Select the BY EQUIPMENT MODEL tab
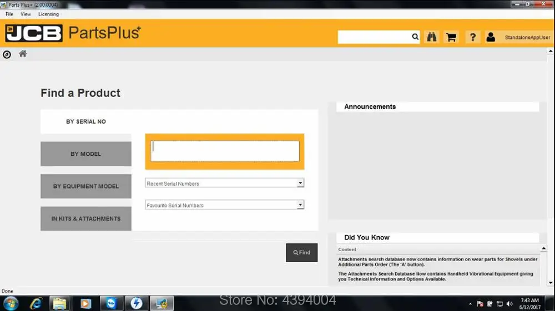555x311 pixels. coord(86,186)
